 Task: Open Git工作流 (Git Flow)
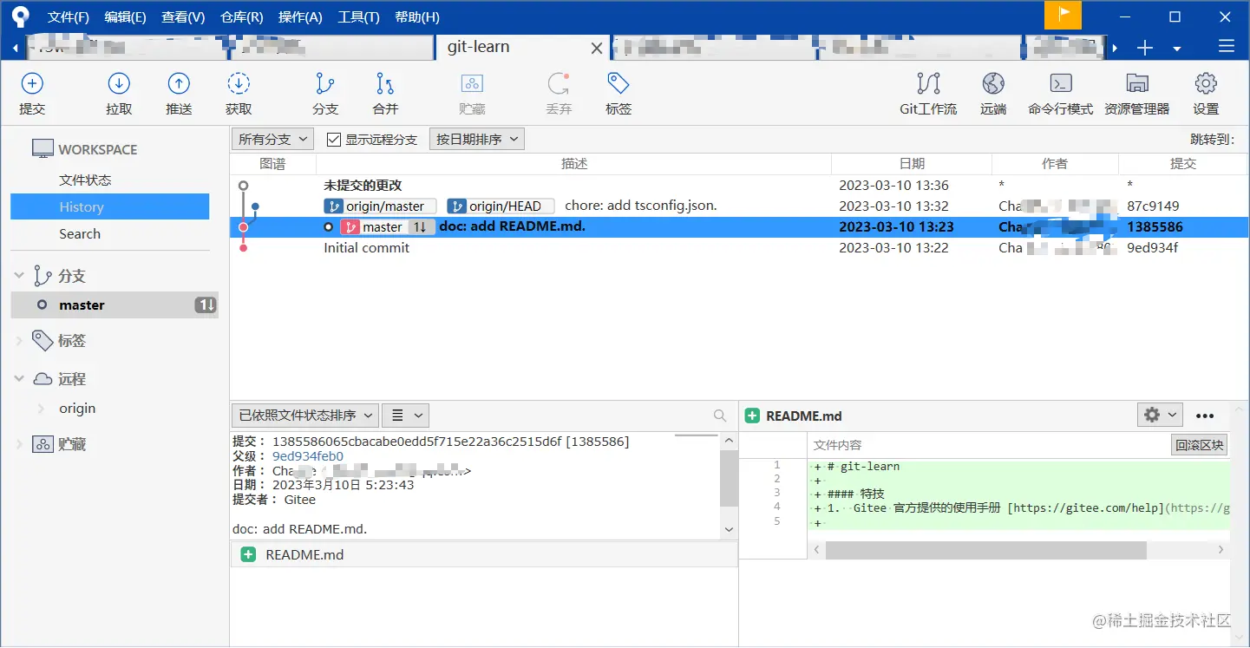[x=928, y=94]
